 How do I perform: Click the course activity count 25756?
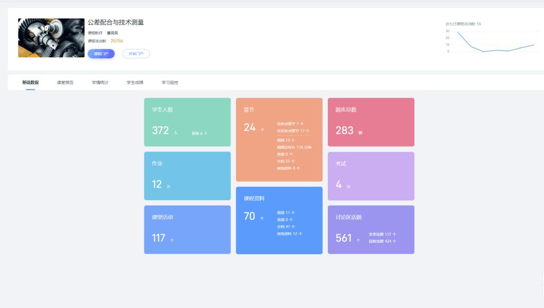(x=117, y=41)
